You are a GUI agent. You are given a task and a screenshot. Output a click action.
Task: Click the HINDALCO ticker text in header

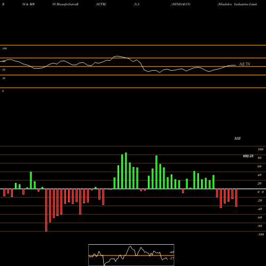tap(181, 4)
